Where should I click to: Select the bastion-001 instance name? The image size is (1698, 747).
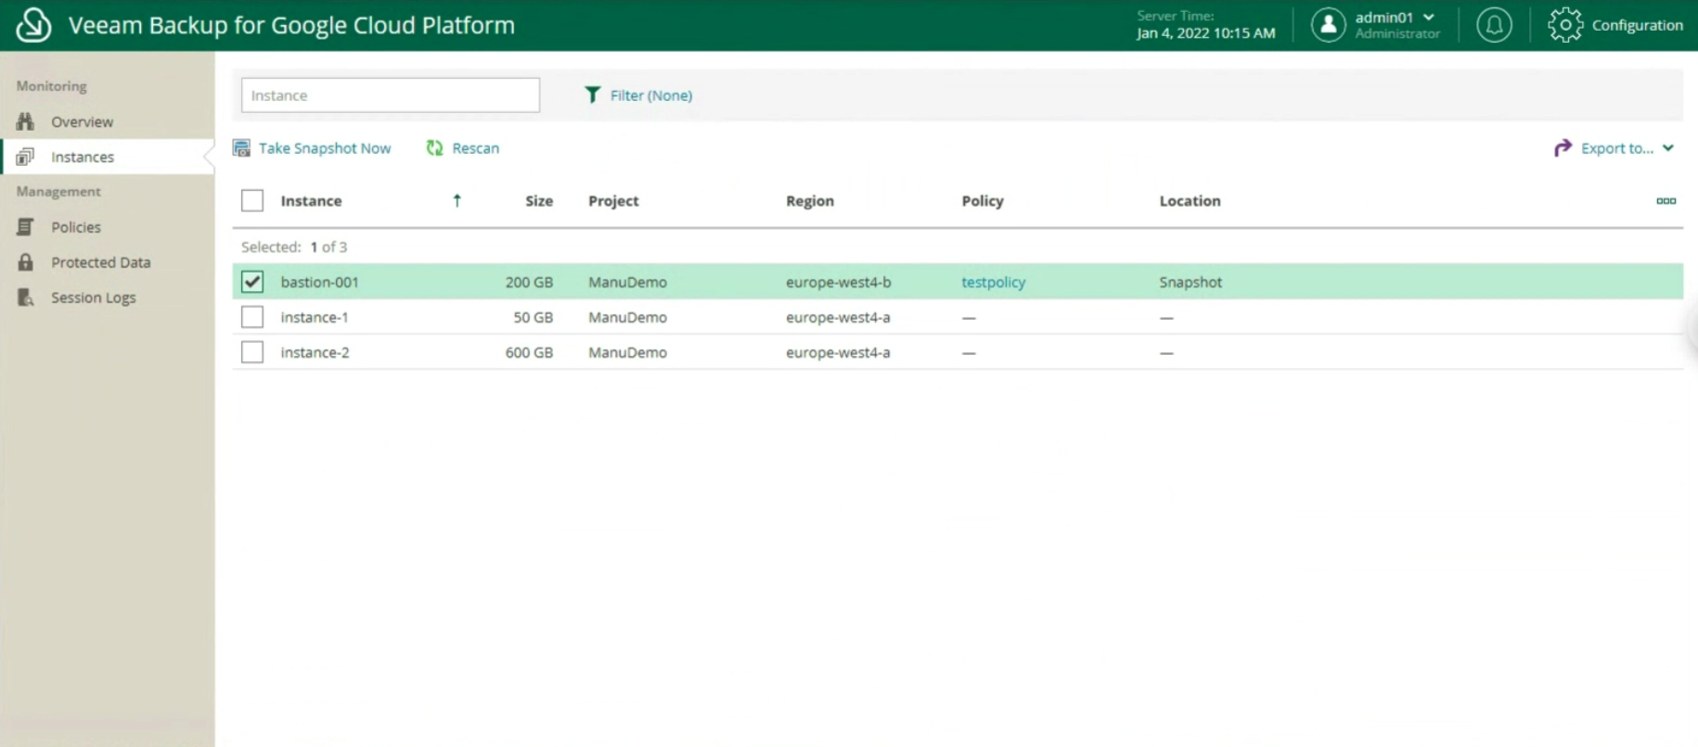tap(319, 282)
